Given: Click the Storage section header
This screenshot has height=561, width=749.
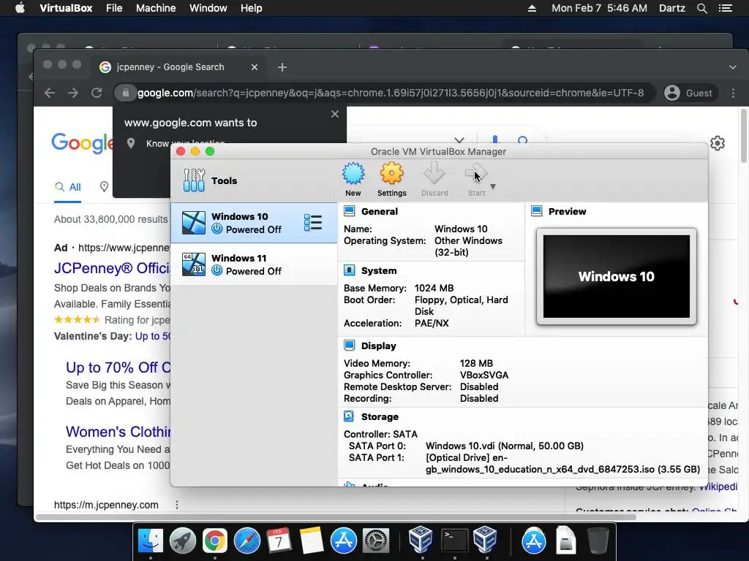Looking at the screenshot, I should (380, 416).
